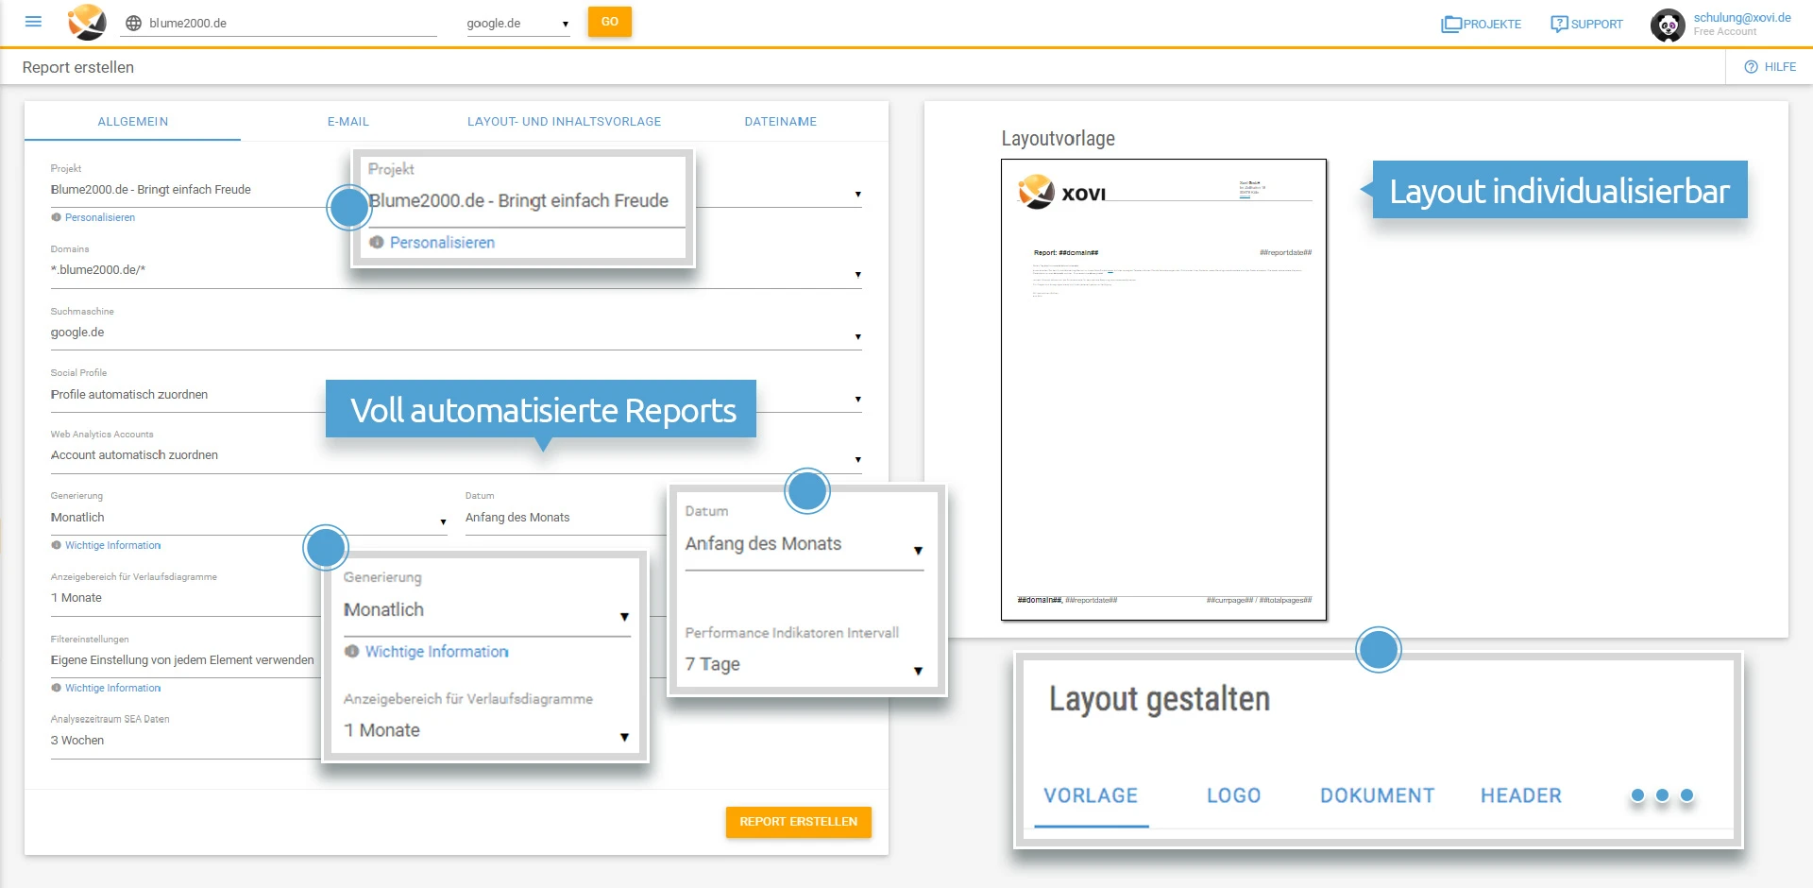Open the LAYOUT- UND INHALTSVORLAGE tab
1813x888 pixels.
(x=564, y=121)
